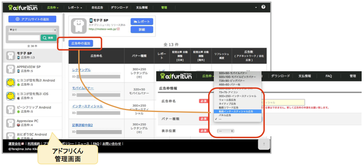Click the 運営会社 footer link
This screenshot has width=364, height=166.
pyautogui.click(x=15, y=144)
